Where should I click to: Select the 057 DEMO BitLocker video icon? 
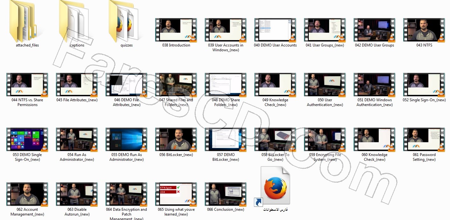[x=226, y=139]
